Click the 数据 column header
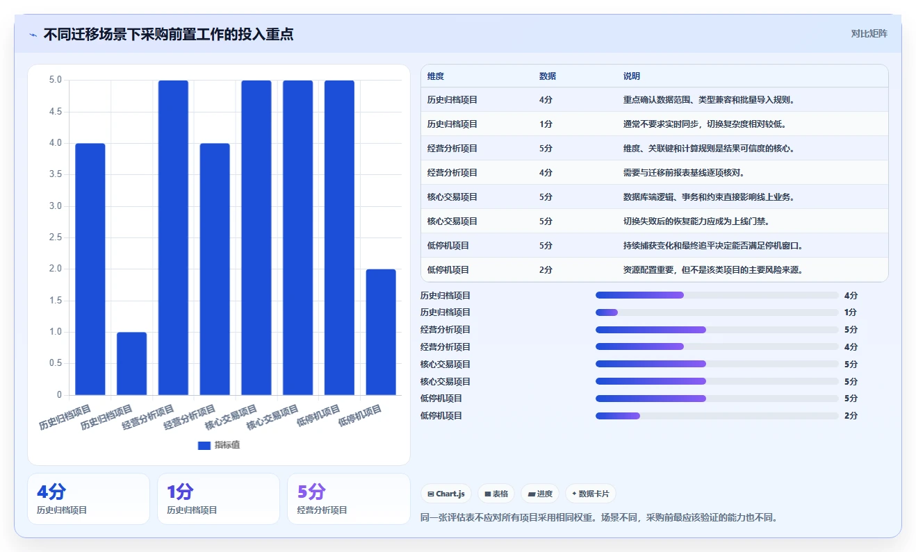Image resolution: width=916 pixels, height=552 pixels. pos(548,76)
